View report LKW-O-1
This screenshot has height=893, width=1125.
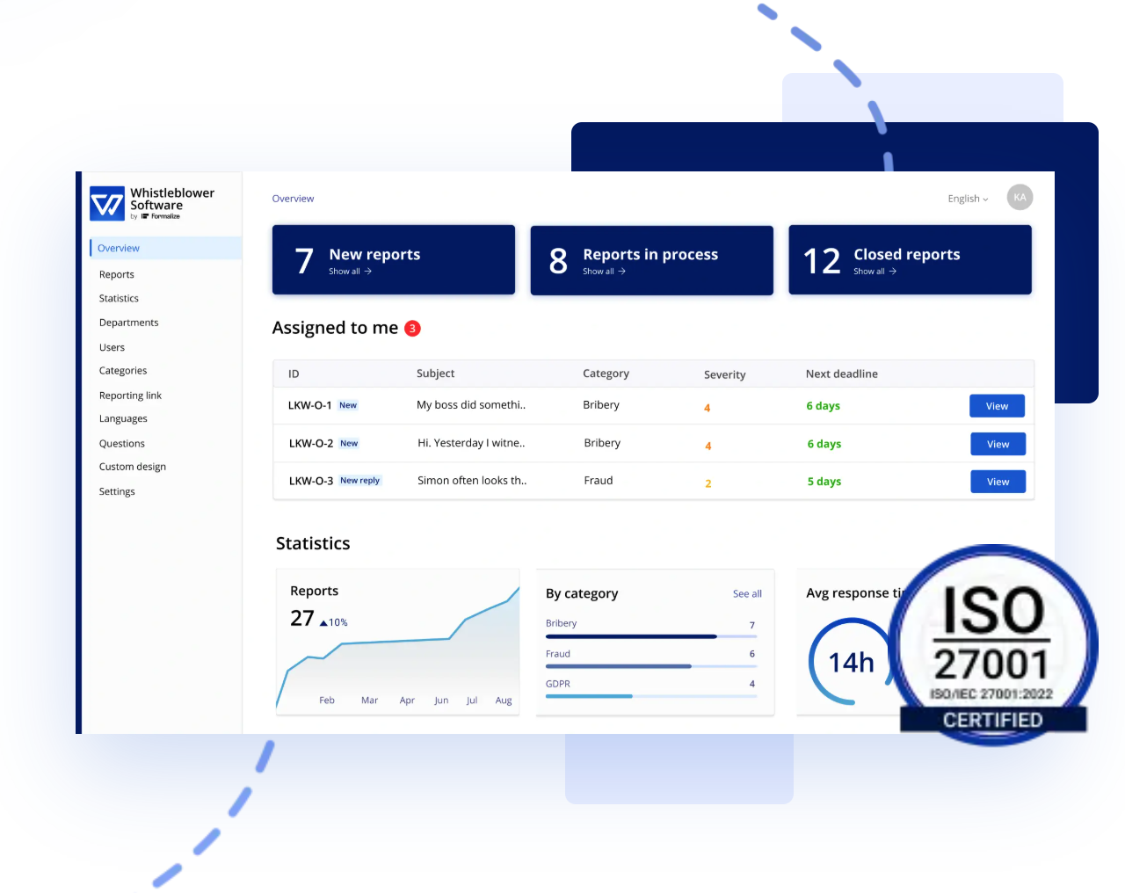(997, 406)
